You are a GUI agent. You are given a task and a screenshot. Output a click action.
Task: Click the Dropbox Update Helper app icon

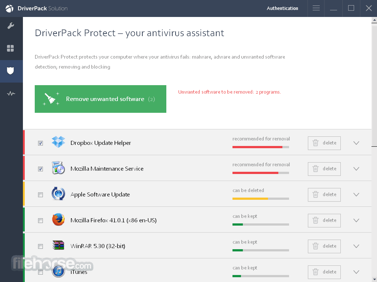(58, 143)
